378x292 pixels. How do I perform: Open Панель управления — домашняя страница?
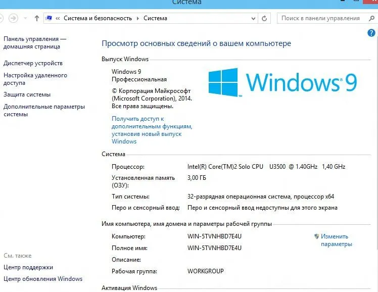35,42
